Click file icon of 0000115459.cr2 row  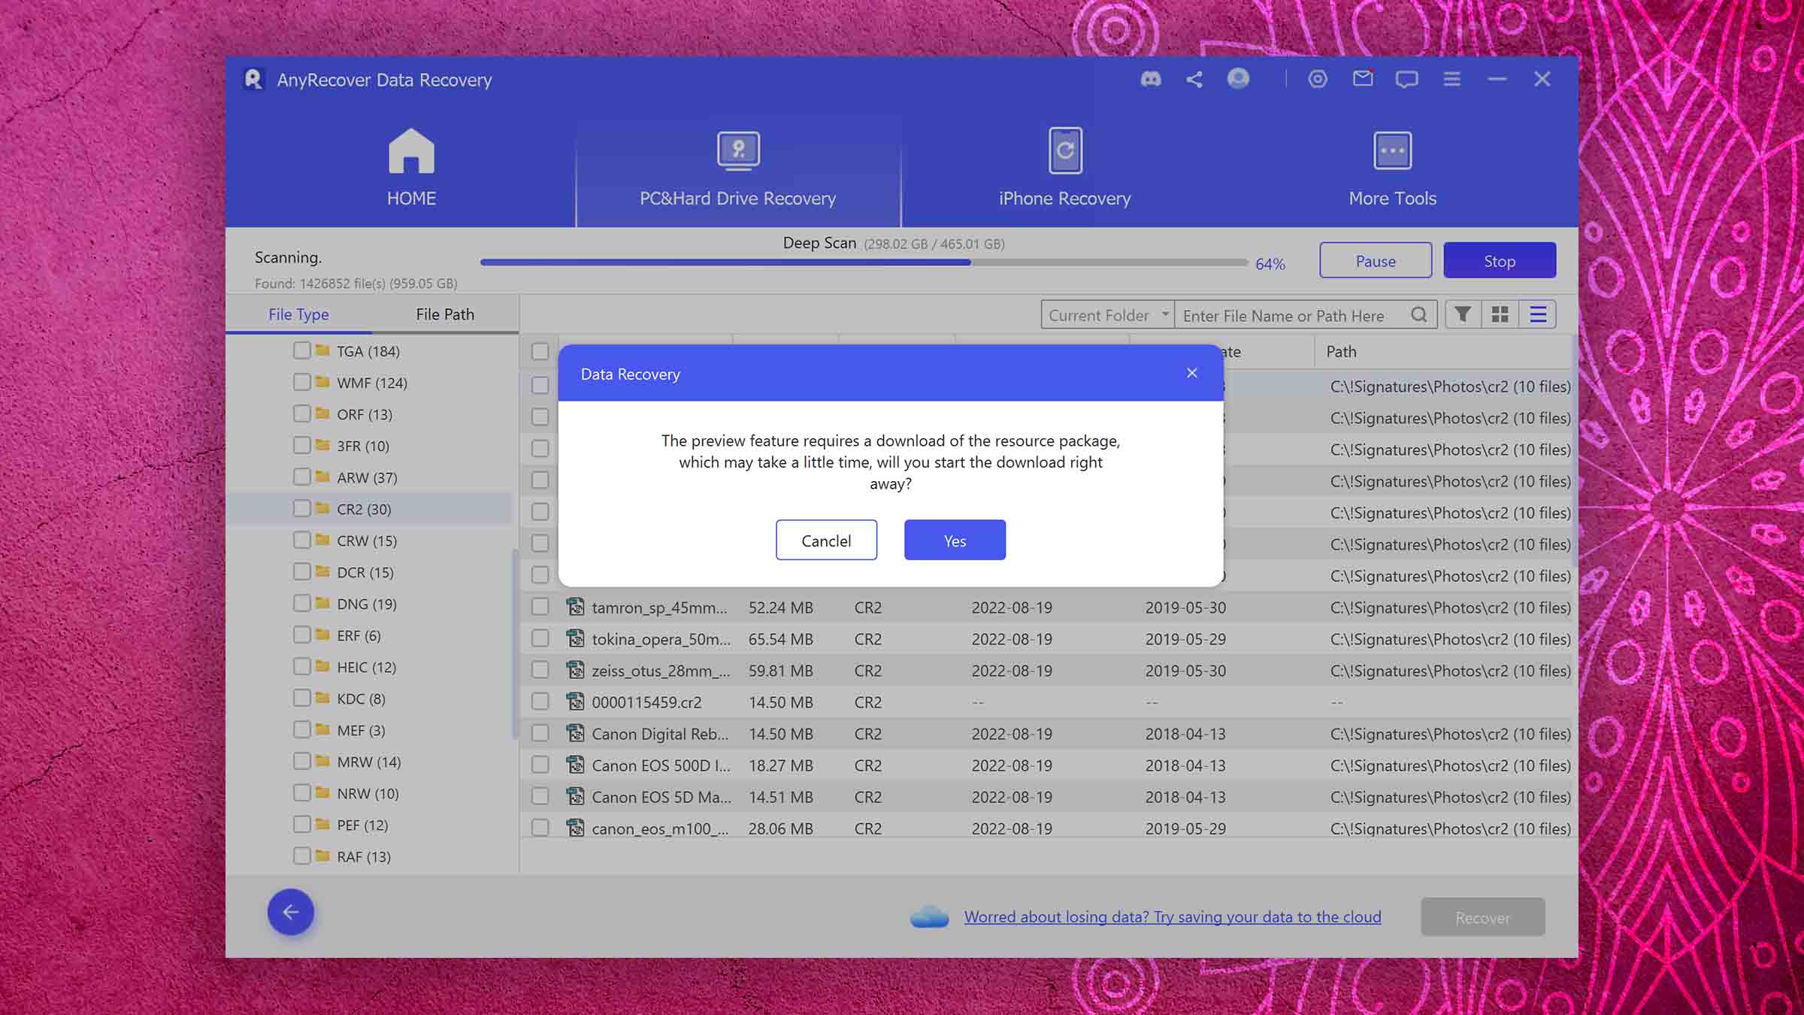[575, 701]
